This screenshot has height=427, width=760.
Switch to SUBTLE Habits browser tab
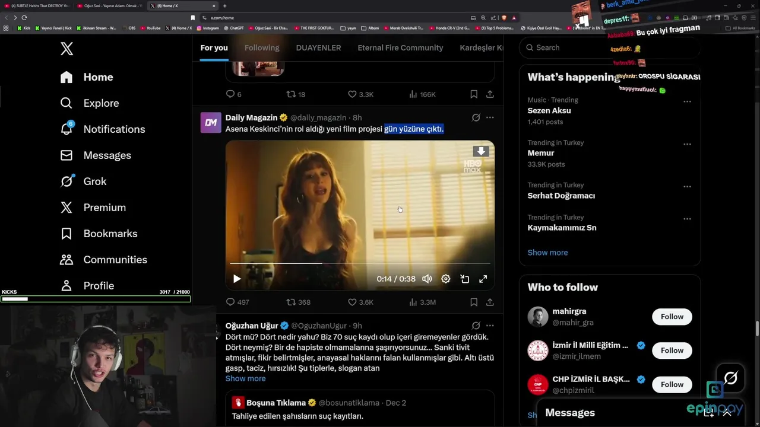pyautogui.click(x=37, y=6)
